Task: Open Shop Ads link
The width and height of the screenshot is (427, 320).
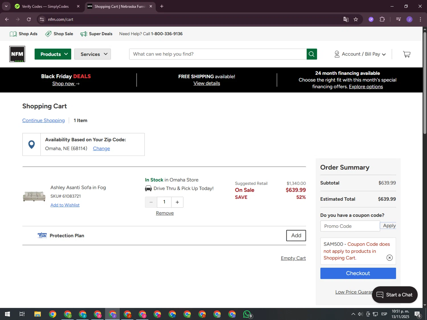Action: point(24,34)
